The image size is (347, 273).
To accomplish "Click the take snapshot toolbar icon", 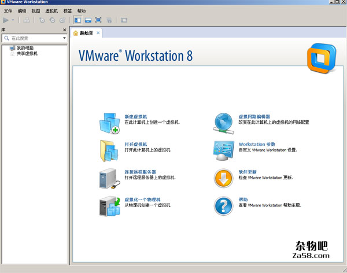I will click(42, 20).
